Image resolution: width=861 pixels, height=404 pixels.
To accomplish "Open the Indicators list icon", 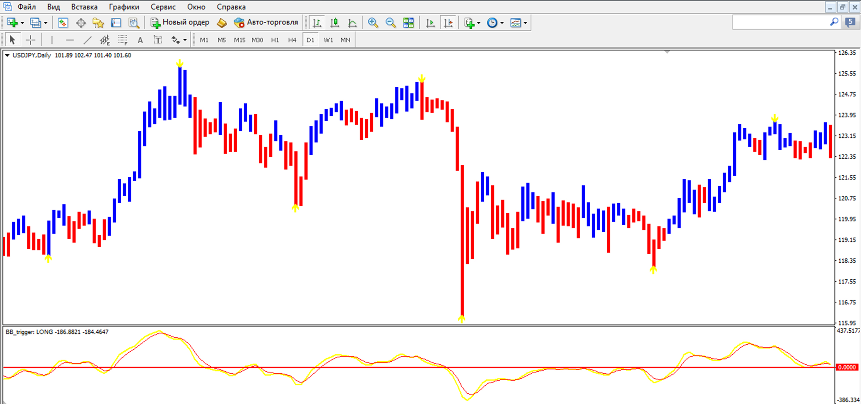I will coord(469,23).
